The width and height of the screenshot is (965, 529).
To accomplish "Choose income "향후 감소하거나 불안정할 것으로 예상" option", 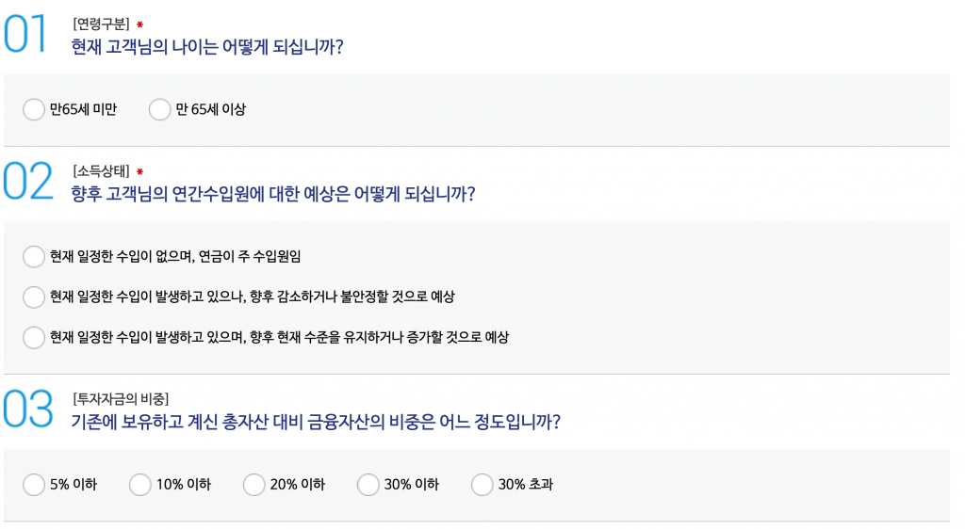I will point(34,297).
